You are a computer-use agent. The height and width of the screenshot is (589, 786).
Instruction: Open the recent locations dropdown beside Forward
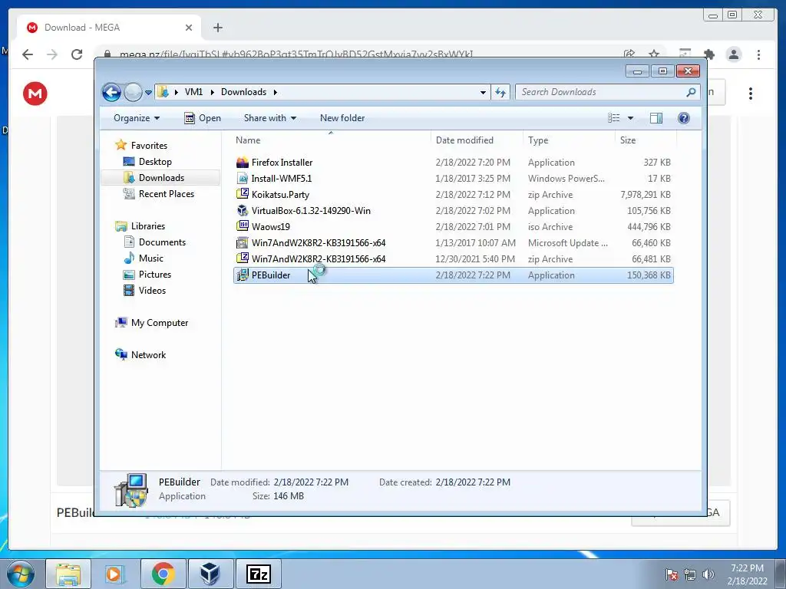pyautogui.click(x=148, y=93)
